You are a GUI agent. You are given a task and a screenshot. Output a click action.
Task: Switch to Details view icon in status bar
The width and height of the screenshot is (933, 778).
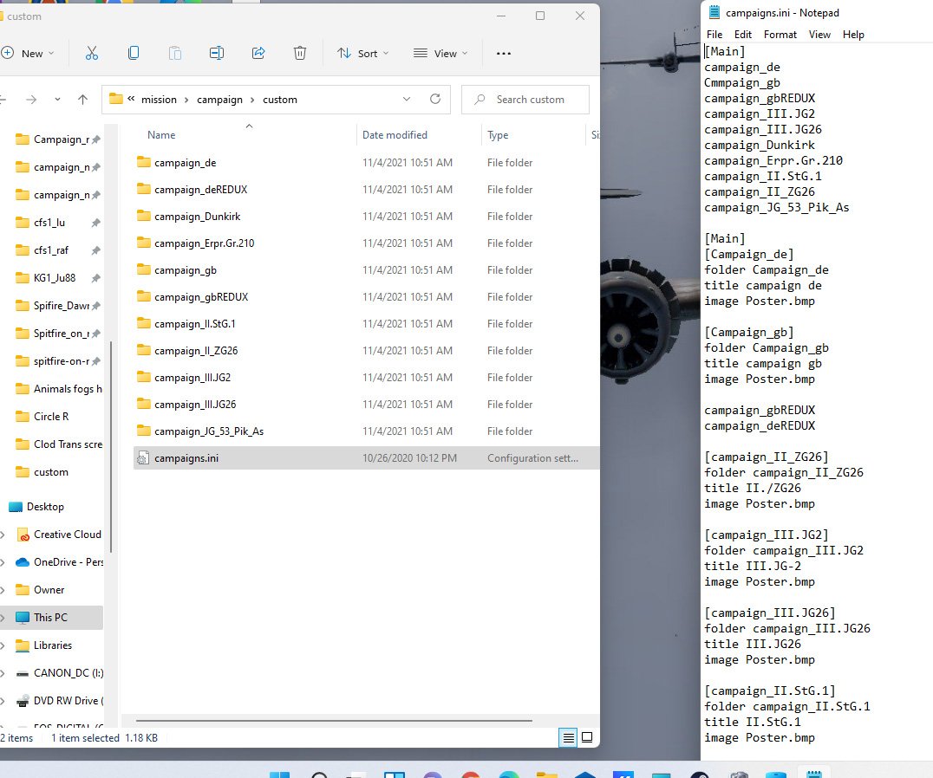568,737
